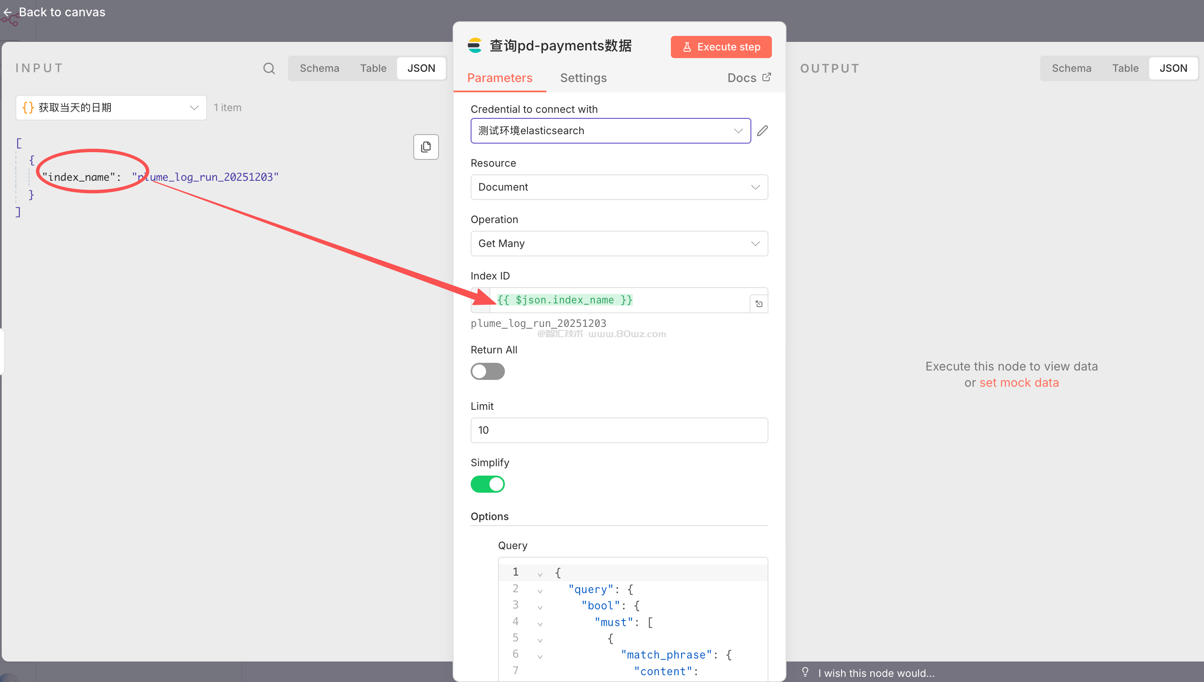Disable the Simplify toggle
This screenshot has height=682, width=1204.
click(x=487, y=484)
